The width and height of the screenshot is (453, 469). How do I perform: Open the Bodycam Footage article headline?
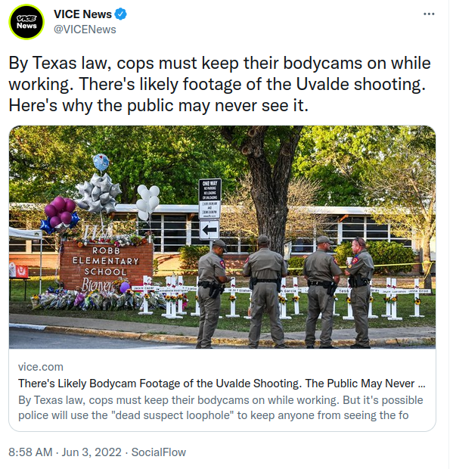[222, 384]
